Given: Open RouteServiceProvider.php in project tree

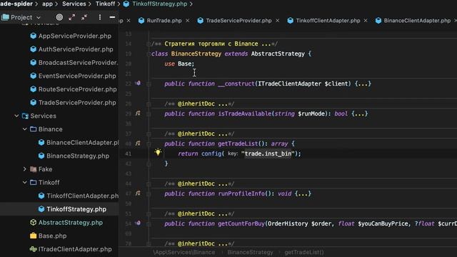Looking at the screenshot, I should tap(77, 89).
